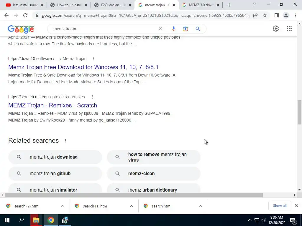Open a new browser tab
The height and width of the screenshot is (226, 302).
[x=229, y=5]
